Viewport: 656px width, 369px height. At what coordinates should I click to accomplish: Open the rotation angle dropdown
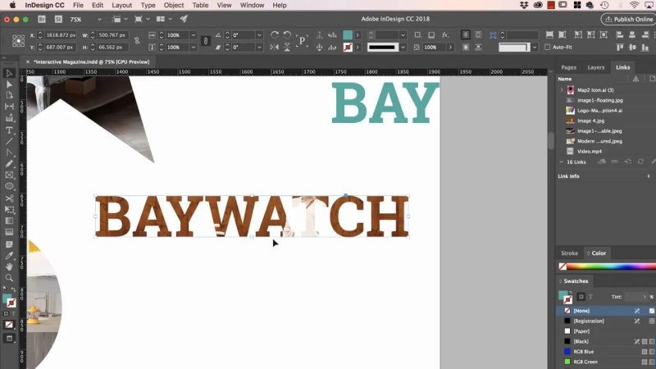[259, 35]
